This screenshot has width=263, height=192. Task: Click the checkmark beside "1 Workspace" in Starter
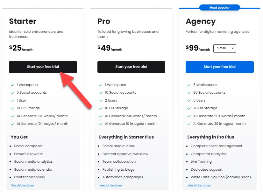pyautogui.click(x=12, y=85)
